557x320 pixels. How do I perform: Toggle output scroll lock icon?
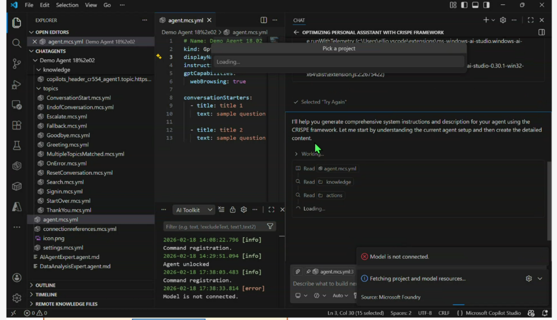[233, 210]
